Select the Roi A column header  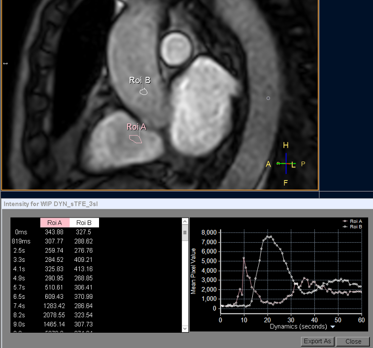pos(55,223)
